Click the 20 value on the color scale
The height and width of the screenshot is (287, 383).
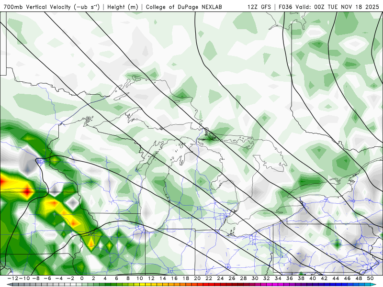pos(197,278)
